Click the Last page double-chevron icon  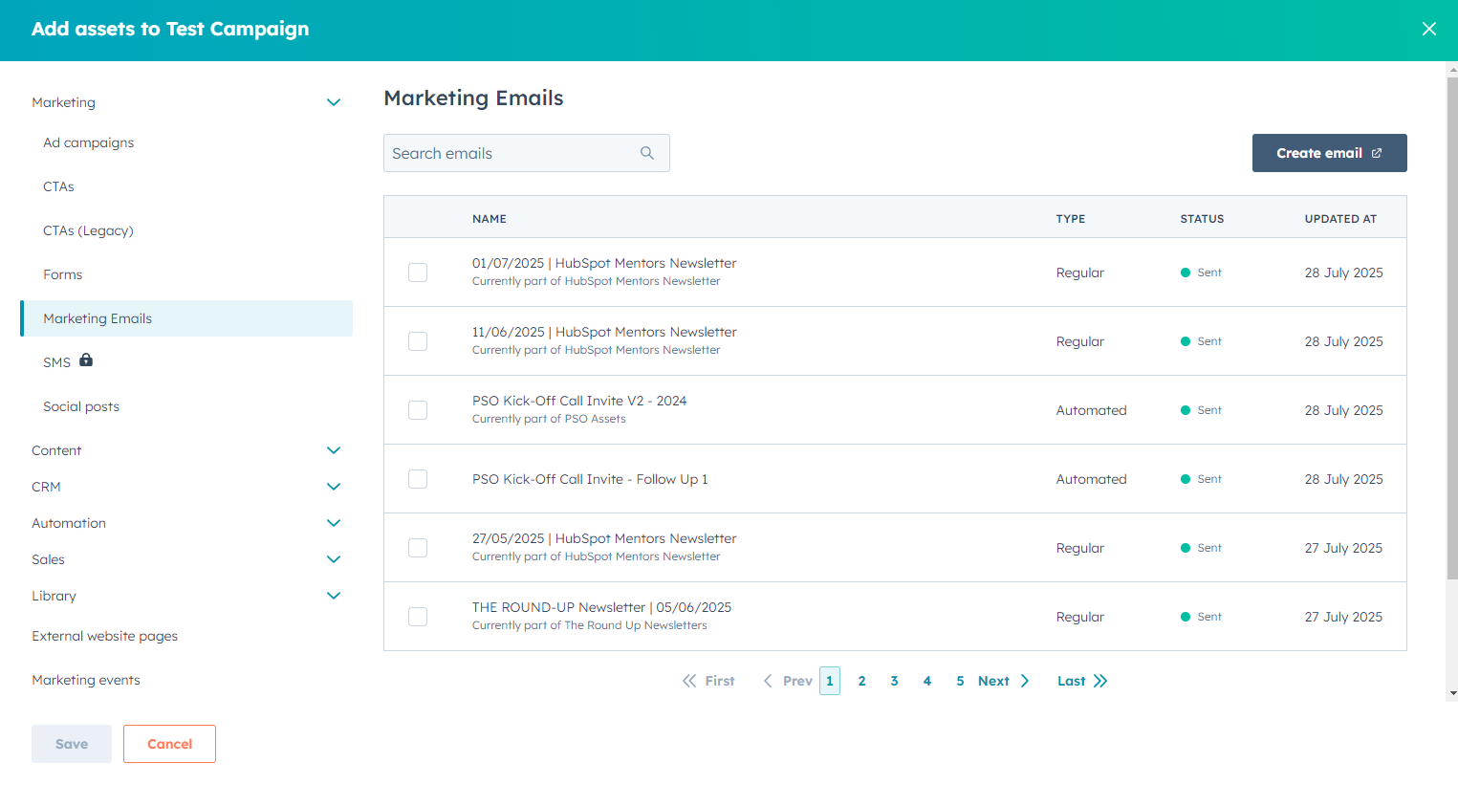tap(1099, 680)
